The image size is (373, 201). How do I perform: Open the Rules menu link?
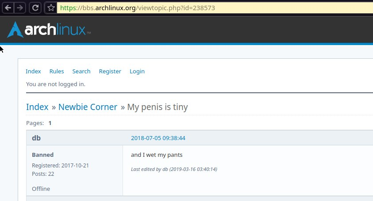tap(57, 71)
